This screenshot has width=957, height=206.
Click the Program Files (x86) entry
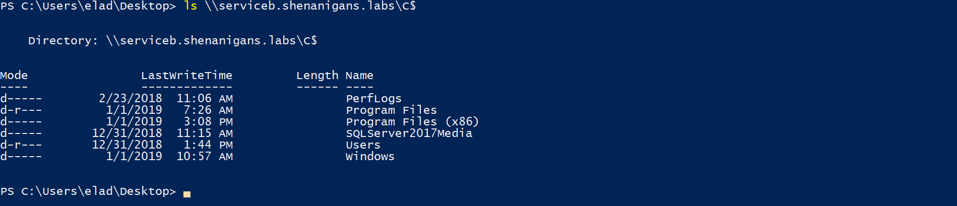pos(412,121)
